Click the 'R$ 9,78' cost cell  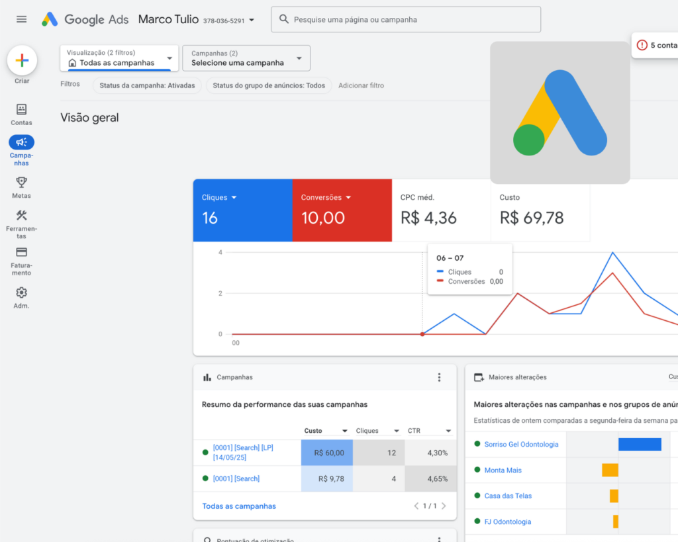327,478
